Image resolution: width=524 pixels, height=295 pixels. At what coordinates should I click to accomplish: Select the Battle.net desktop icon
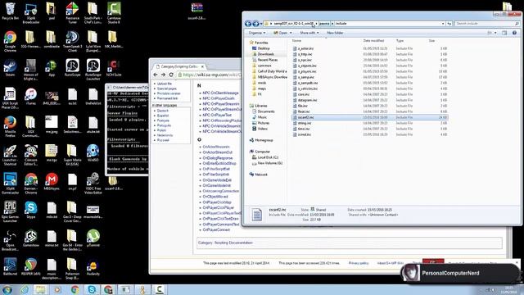click(10, 267)
